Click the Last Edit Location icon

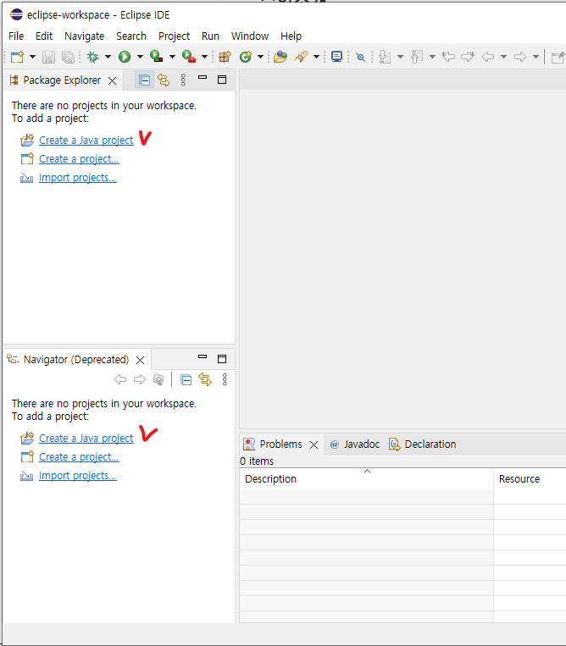[x=448, y=57]
